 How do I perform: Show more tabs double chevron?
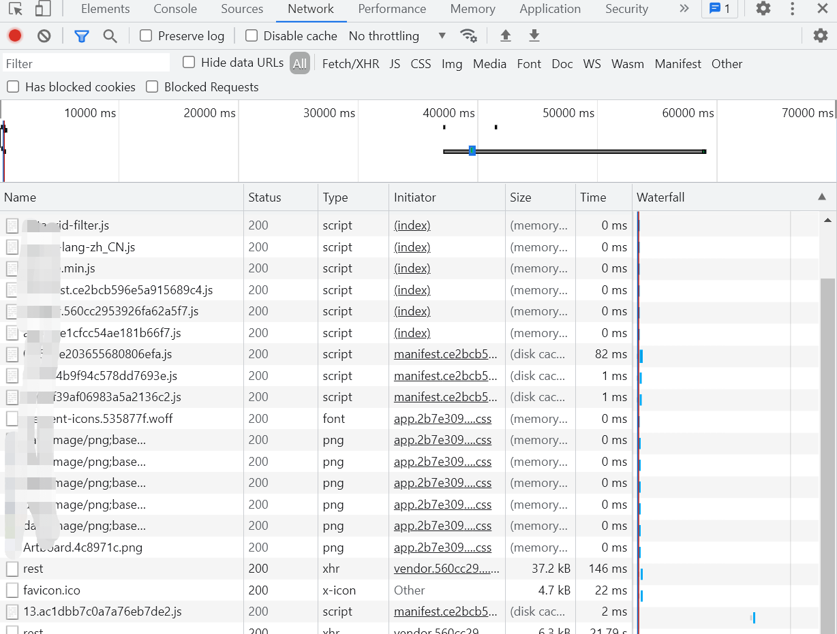684,9
